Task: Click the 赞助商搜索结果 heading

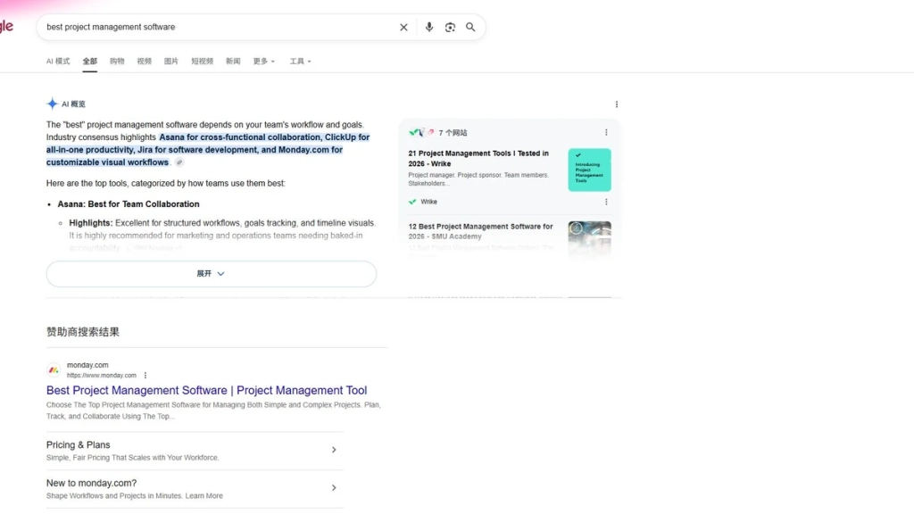Action: pyautogui.click(x=83, y=332)
